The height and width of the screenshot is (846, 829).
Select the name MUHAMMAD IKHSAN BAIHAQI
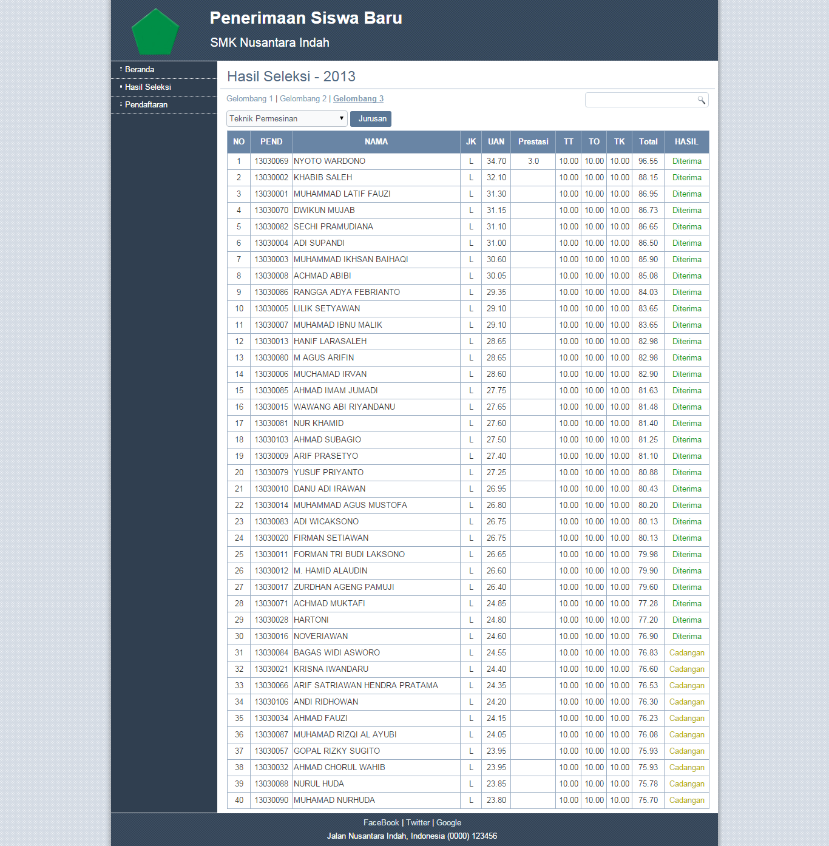tap(351, 259)
